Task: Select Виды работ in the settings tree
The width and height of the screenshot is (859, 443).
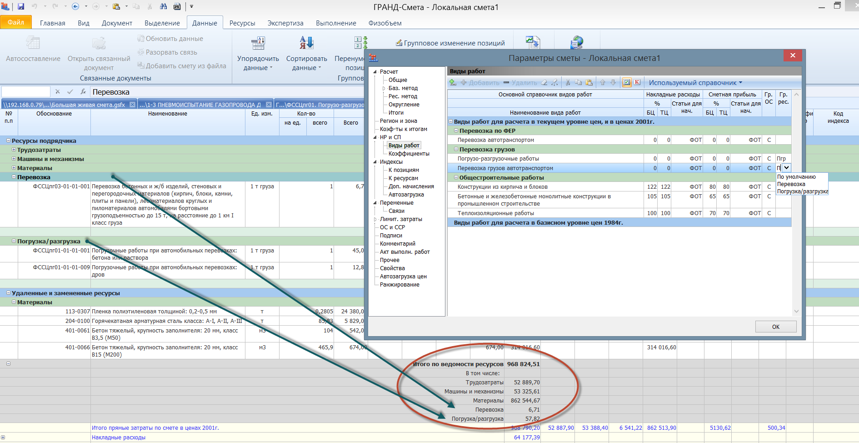Action: click(404, 146)
